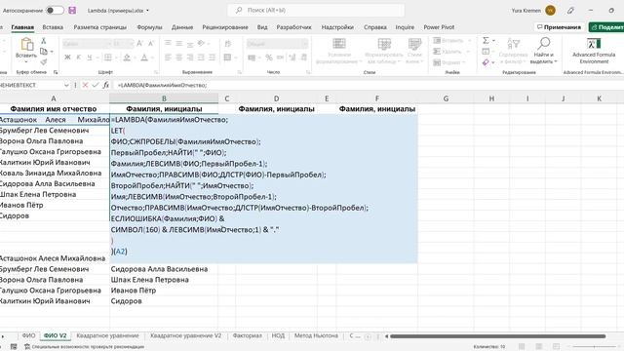Click the Cut scissors icon
The image size is (624, 351).
coord(44,41)
